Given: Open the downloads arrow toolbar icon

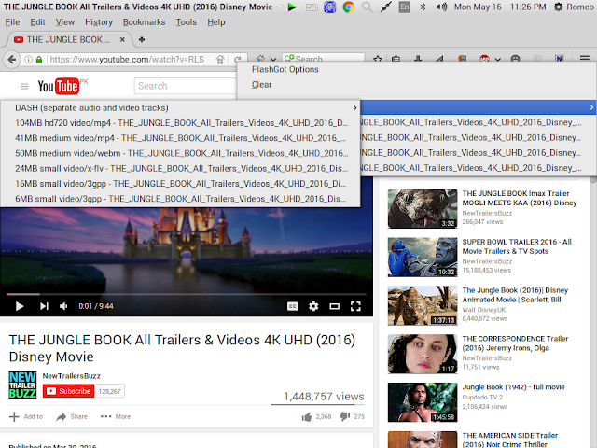Looking at the screenshot, I should (x=418, y=59).
